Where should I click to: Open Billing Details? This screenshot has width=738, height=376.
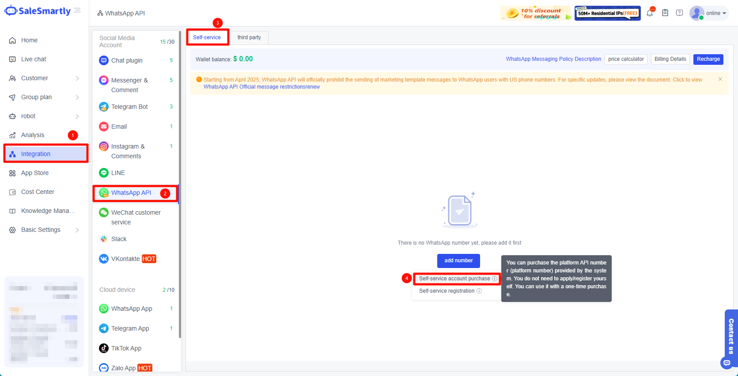670,59
